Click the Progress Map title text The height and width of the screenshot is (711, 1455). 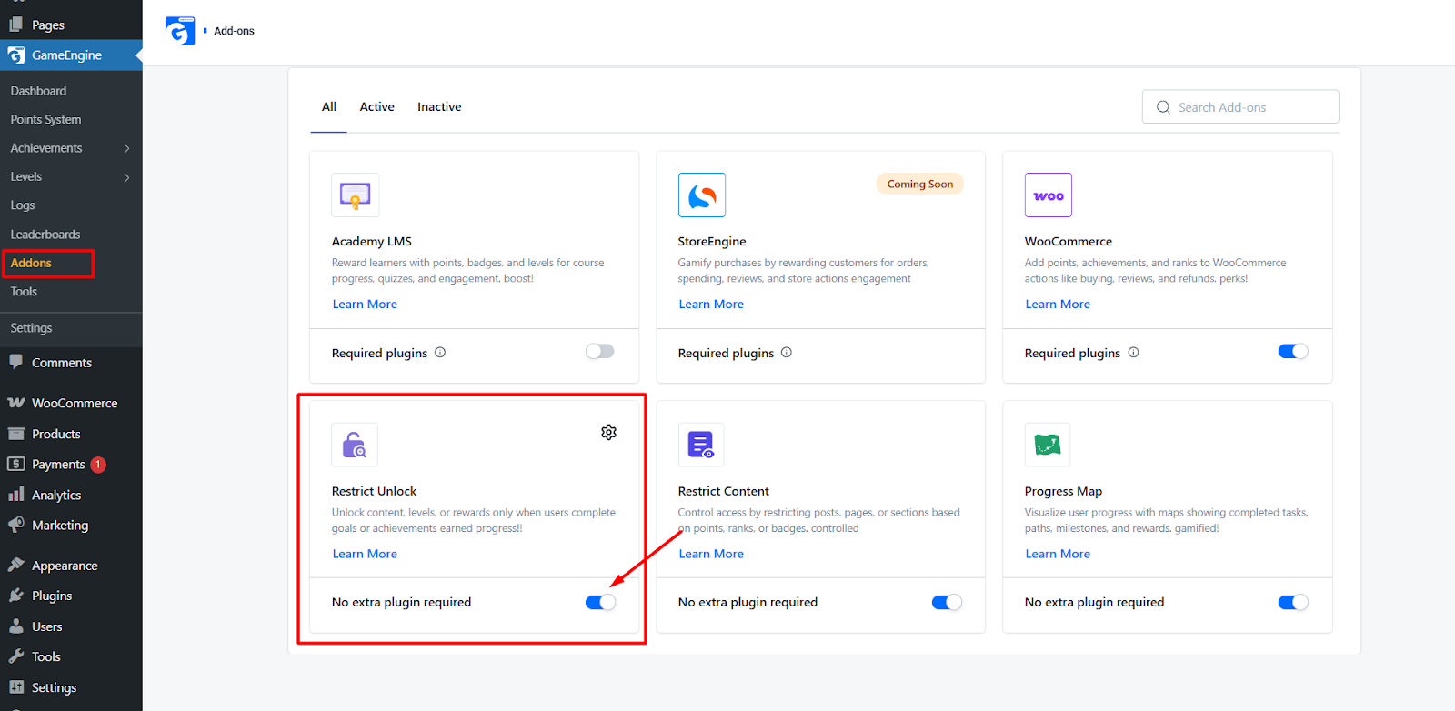pos(1063,491)
